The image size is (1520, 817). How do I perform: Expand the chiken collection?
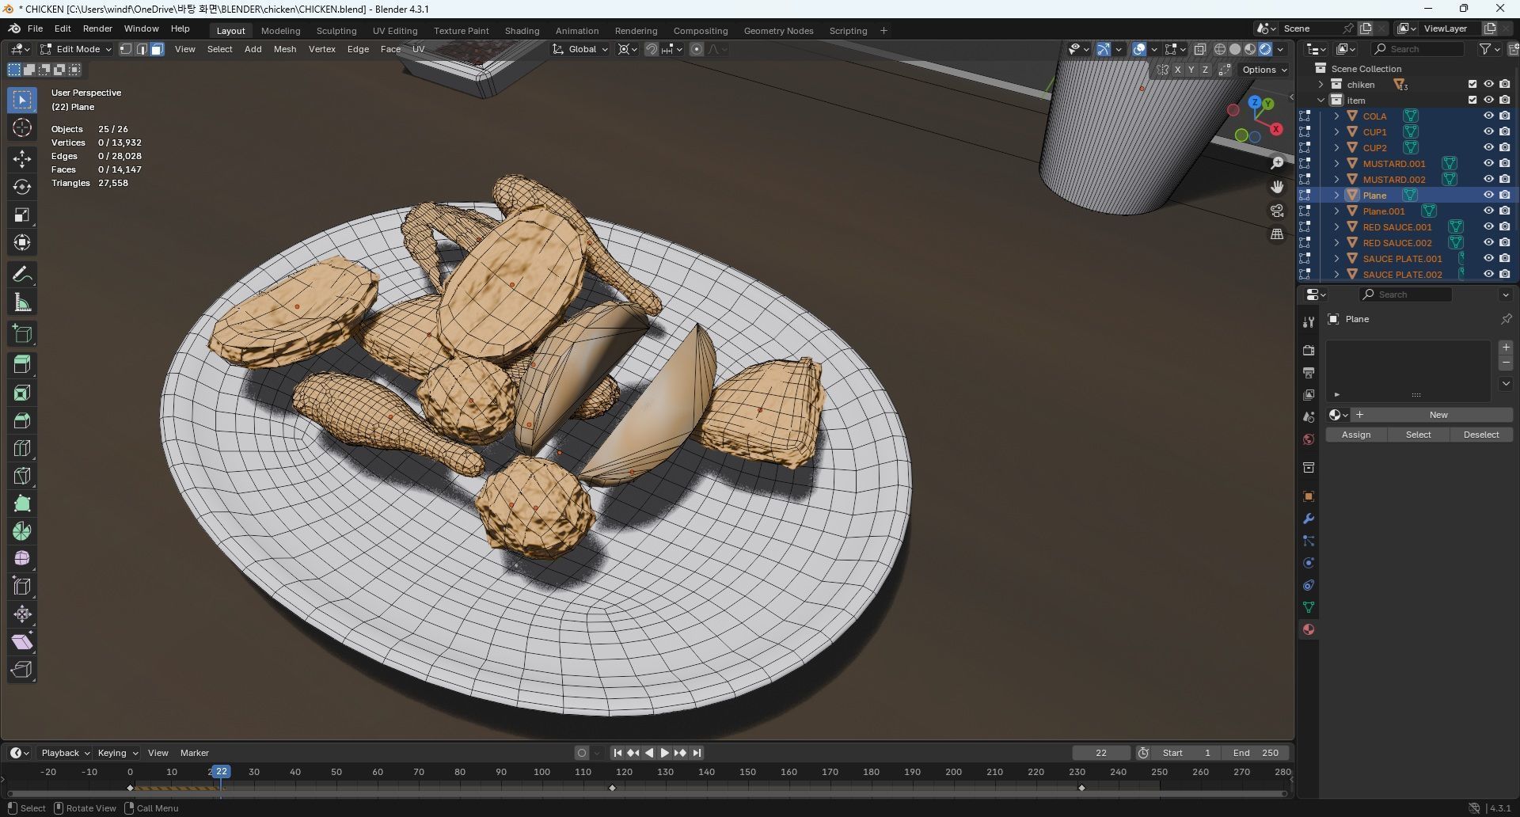pyautogui.click(x=1320, y=84)
